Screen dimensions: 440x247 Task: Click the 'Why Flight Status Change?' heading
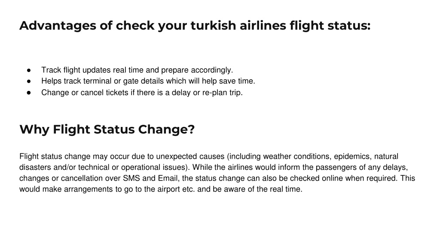[107, 130]
